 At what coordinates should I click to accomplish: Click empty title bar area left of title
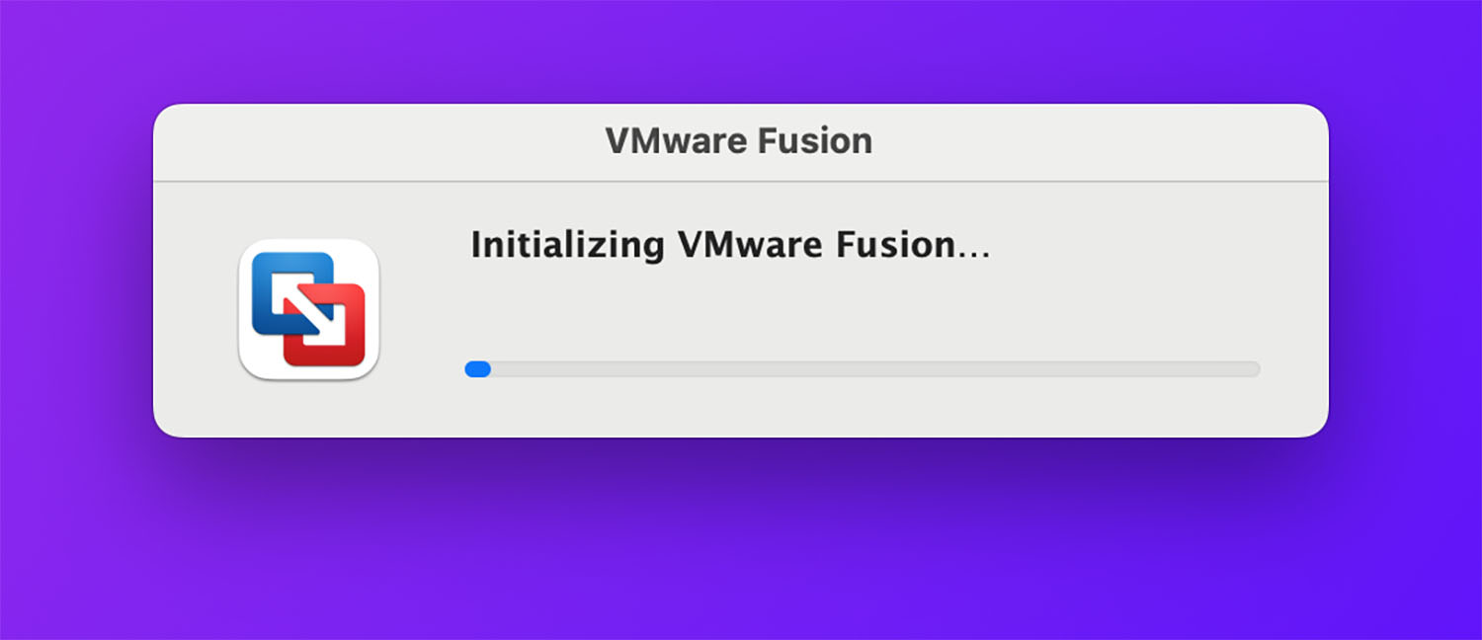375,141
